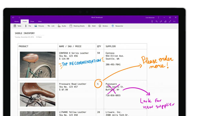Click the quantity 20 cell
210x116 pixels.
[98, 112]
